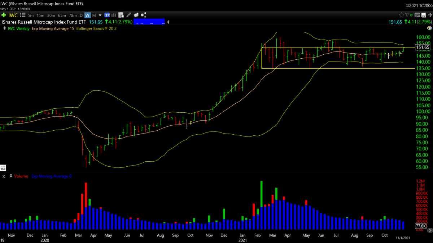Select the Weekly (W) timeframe
The width and height of the screenshot is (433, 243).
coord(88,15)
